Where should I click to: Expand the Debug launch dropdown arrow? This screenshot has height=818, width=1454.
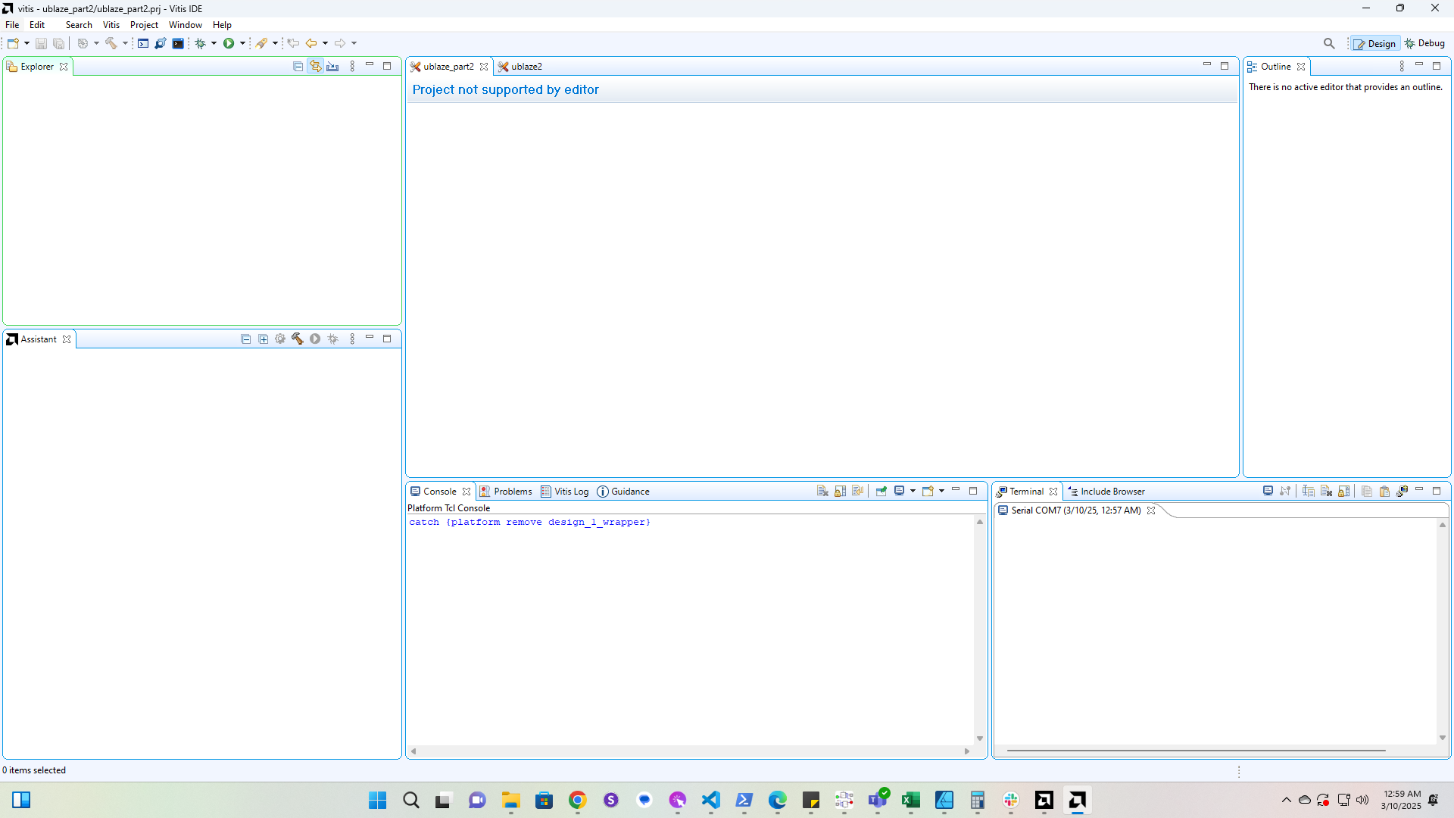(214, 43)
